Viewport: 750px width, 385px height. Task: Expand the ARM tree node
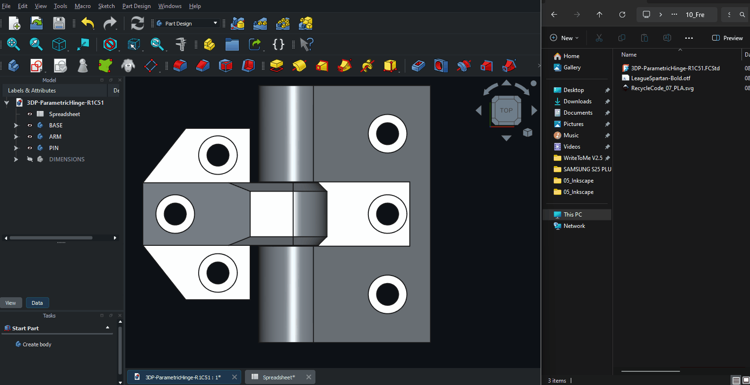(x=16, y=137)
